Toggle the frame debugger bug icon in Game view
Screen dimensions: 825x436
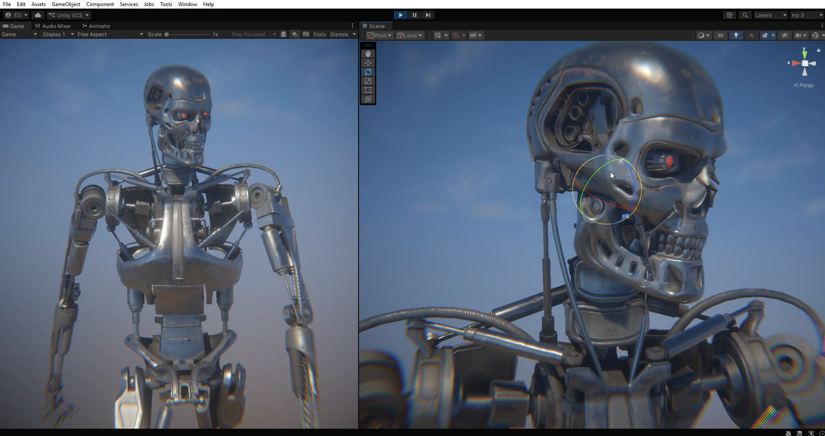click(284, 34)
